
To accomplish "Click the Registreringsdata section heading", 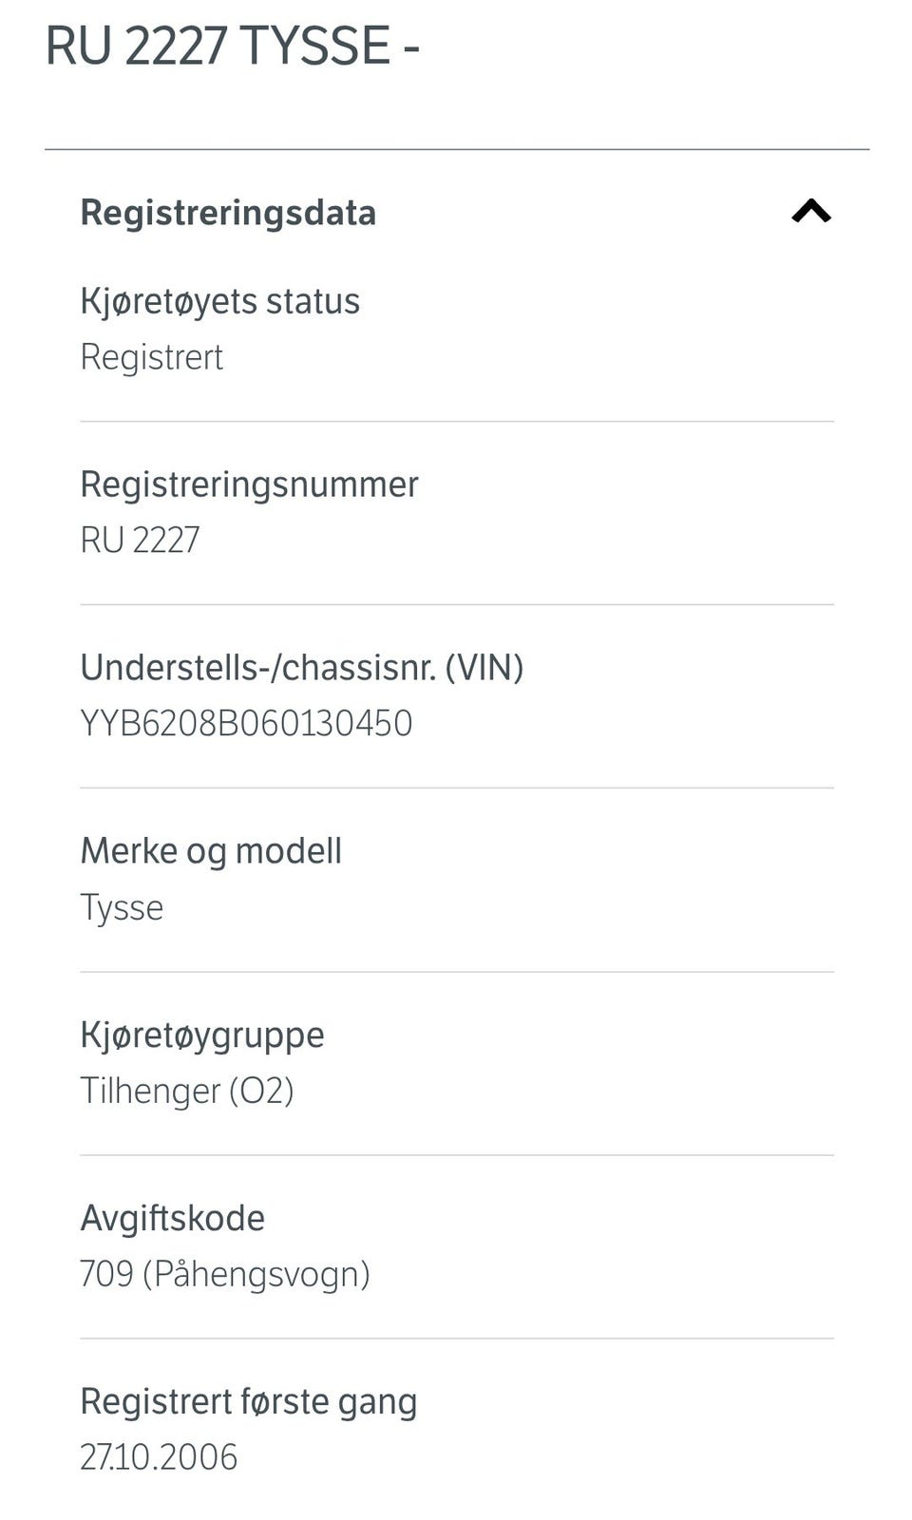I will pyautogui.click(x=228, y=213).
